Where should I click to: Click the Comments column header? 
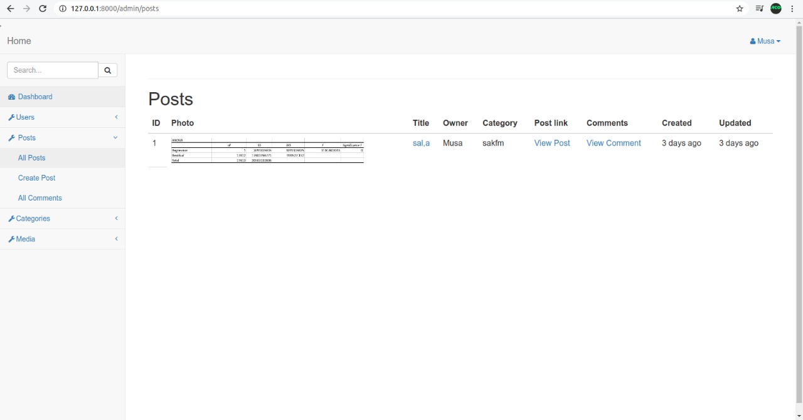pos(607,123)
